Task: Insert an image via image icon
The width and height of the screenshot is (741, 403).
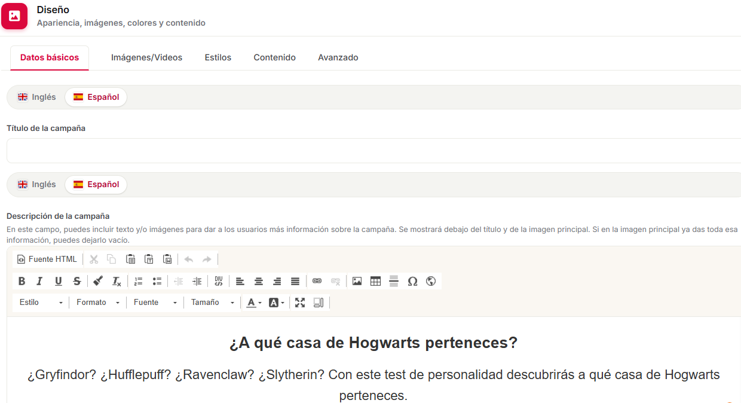Action: pyautogui.click(x=357, y=281)
